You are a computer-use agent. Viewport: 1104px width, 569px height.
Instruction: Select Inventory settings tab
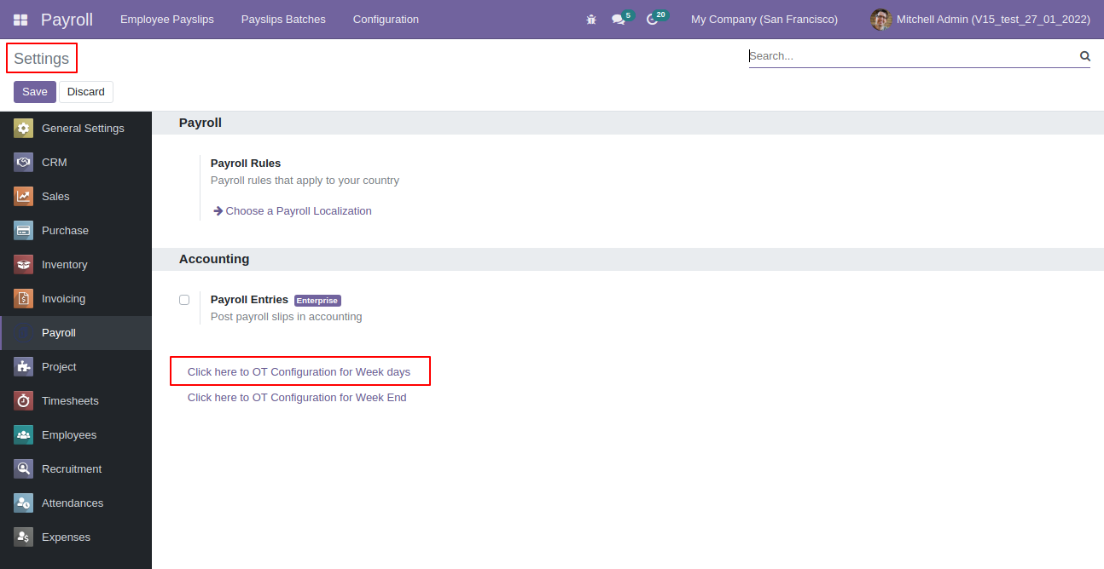(x=76, y=265)
